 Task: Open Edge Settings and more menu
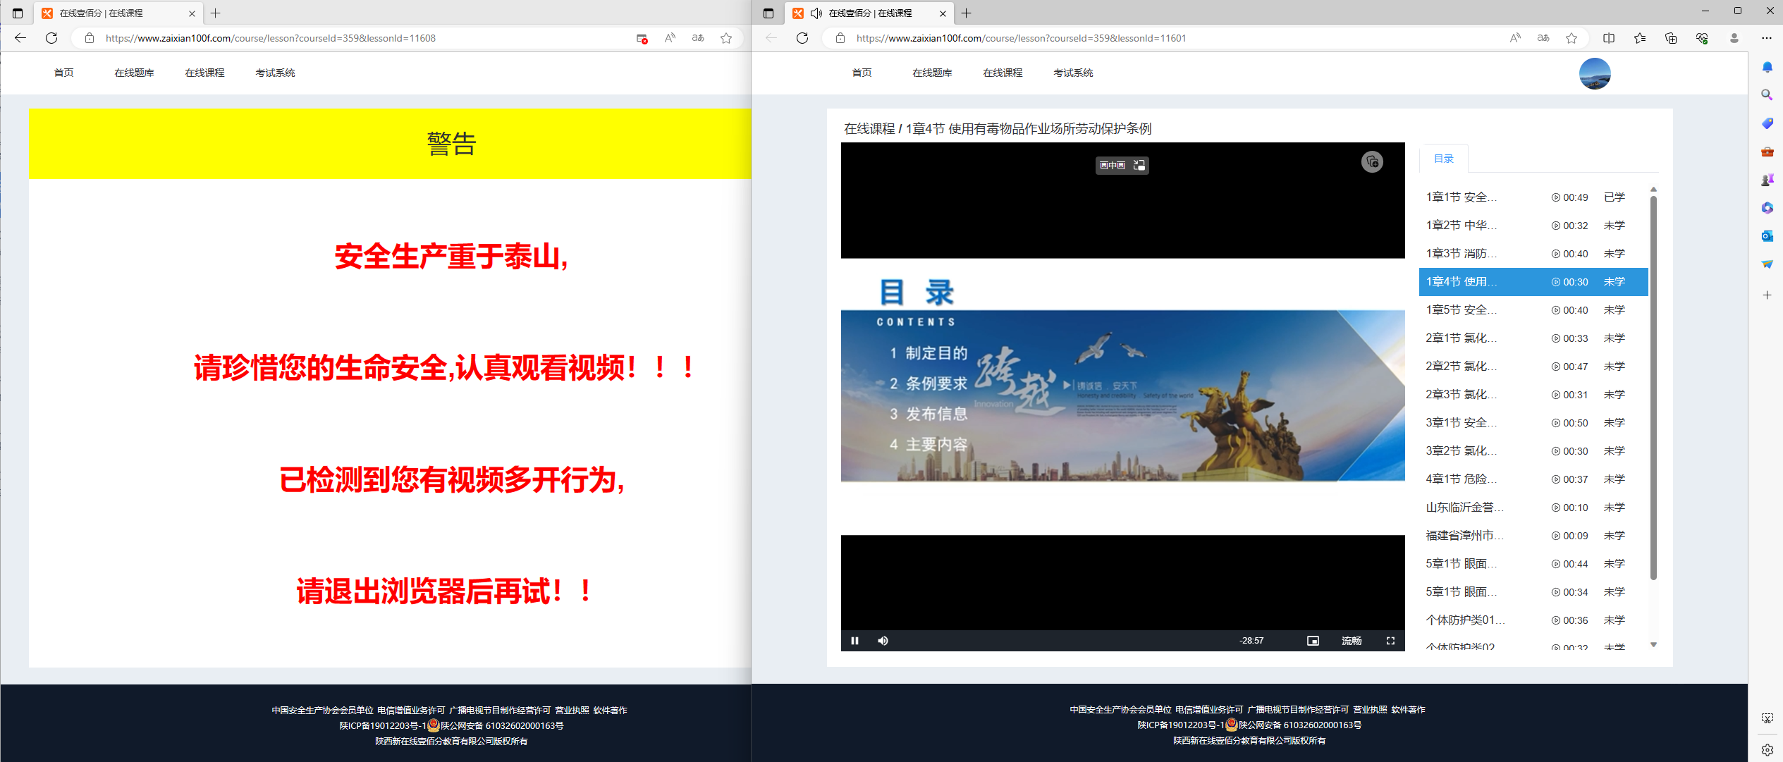(1766, 38)
